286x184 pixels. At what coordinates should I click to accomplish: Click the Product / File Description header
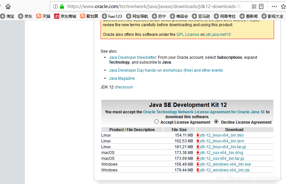point(132,129)
